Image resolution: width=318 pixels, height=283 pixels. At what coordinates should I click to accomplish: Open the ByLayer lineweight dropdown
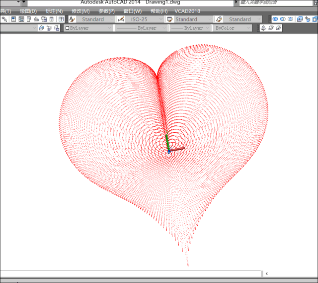coord(206,28)
